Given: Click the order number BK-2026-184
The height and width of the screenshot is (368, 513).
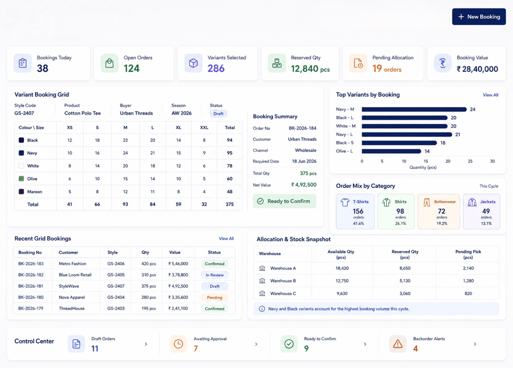Looking at the screenshot, I should 303,128.
